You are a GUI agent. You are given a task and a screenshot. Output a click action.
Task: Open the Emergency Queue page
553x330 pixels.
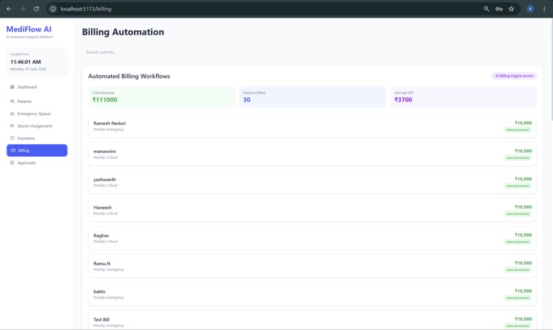(36, 113)
